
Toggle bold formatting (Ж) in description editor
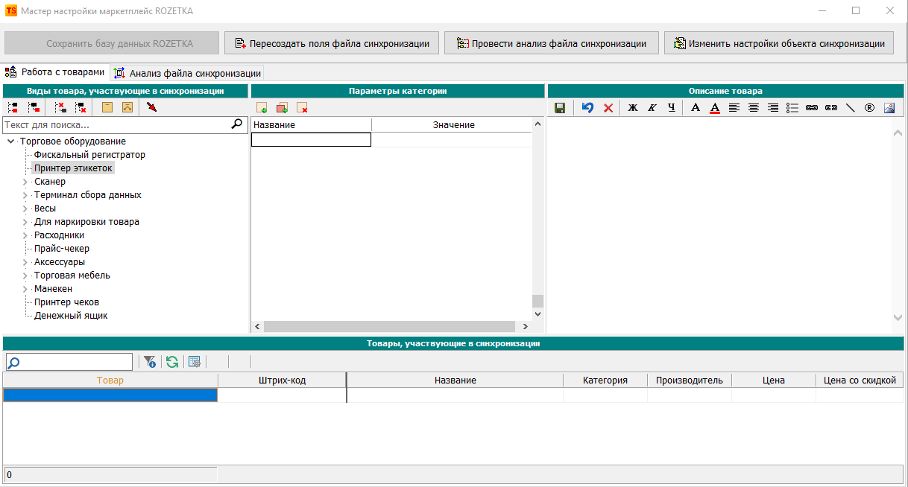point(633,108)
